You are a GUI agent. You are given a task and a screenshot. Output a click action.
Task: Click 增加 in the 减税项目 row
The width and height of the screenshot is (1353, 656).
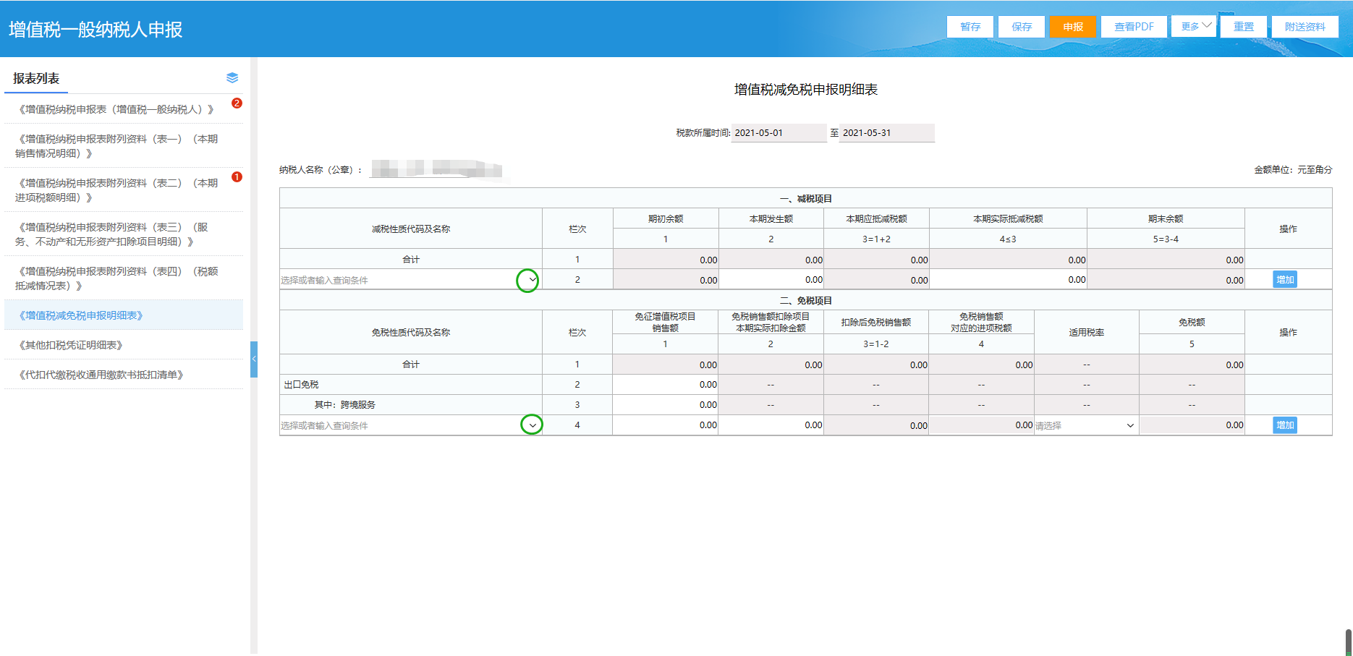tap(1285, 279)
